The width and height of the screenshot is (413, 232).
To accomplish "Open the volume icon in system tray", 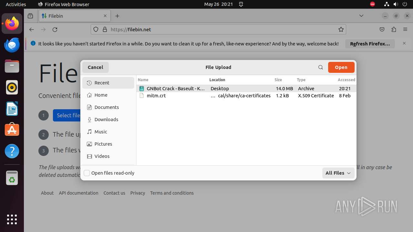I will click(396, 4).
